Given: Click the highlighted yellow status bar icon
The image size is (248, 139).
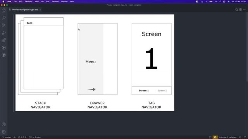Looking at the screenshot, I should (x=215, y=137).
